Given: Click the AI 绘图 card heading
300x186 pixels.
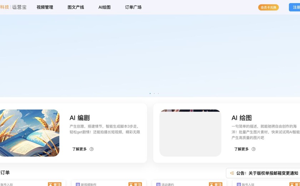Looking at the screenshot, I should [x=241, y=118].
